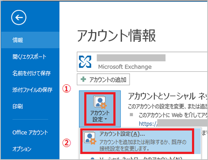Viewport: 208px width, 160px height.
Task: Open Office アカウント in the sidebar
Action: [x=30, y=132]
